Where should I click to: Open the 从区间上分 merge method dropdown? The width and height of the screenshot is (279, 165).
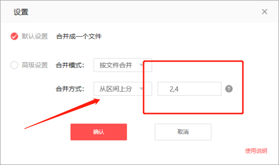click(x=123, y=89)
